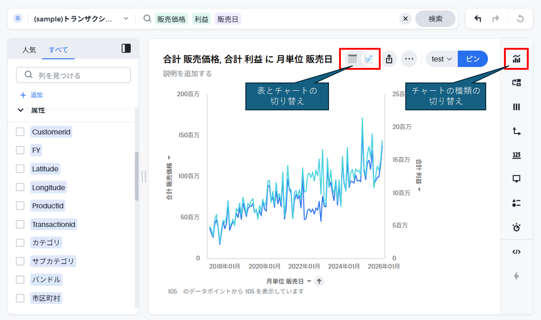Switch to the すべて tab
Screen dimensions: 541x320
58,50
